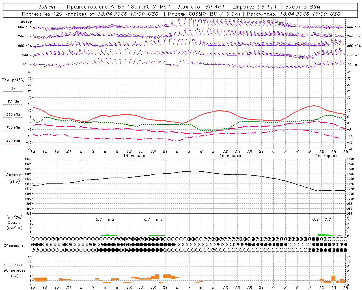Click the 'Широта: 56.111' latitude value
This screenshot has width=362, height=290.
pos(255,7)
